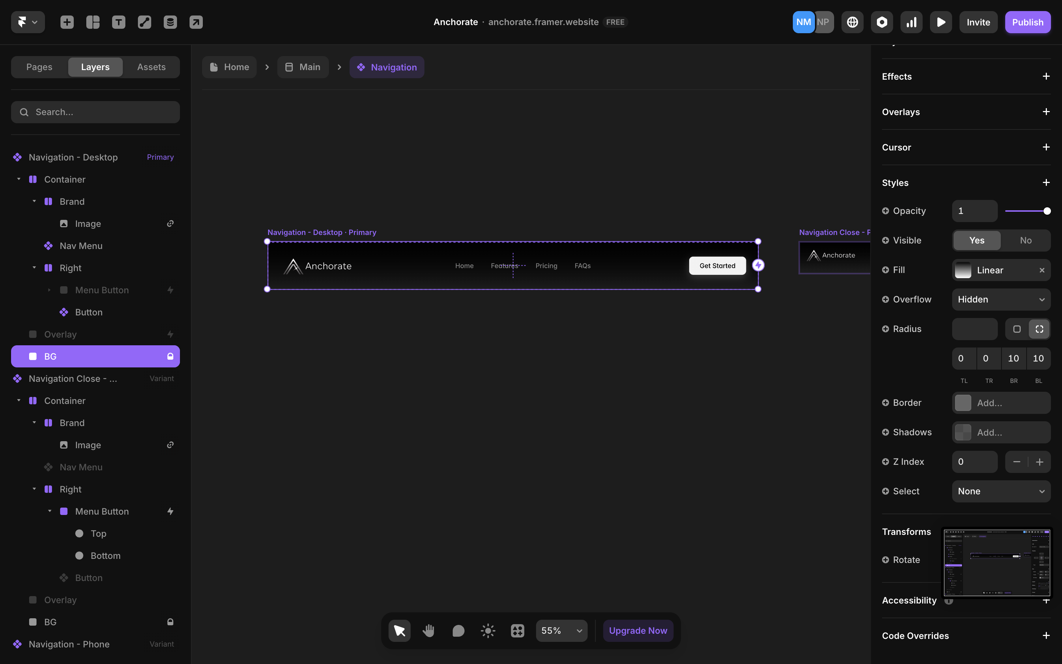Switch to the Assets tab

coord(151,67)
